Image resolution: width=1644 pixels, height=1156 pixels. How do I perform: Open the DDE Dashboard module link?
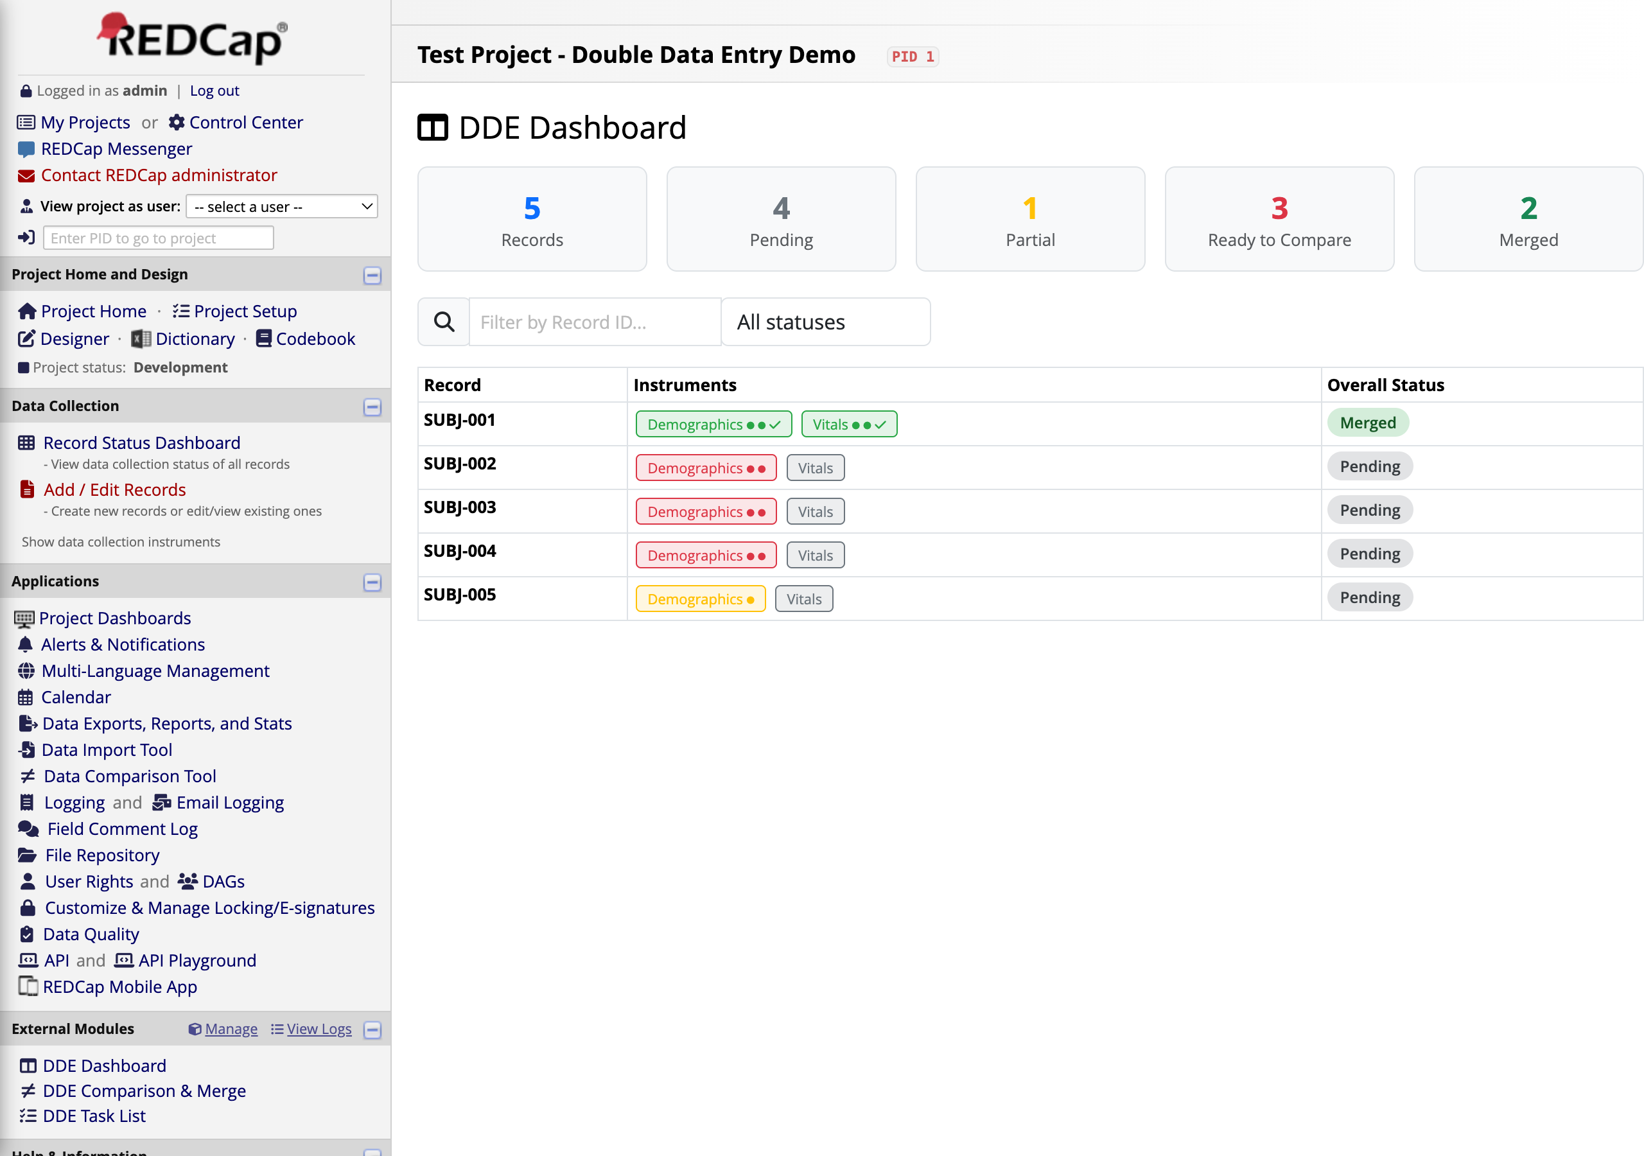[105, 1065]
